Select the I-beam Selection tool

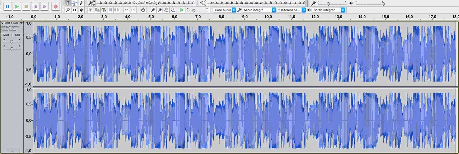68,3
